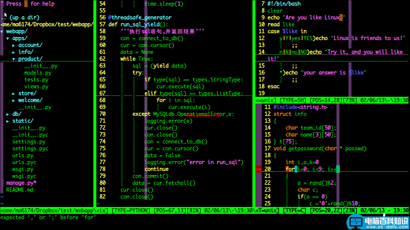This screenshot has height=230, width=410.
Task: Click the @threadsafe_generator decorator line
Action: tap(140, 18)
